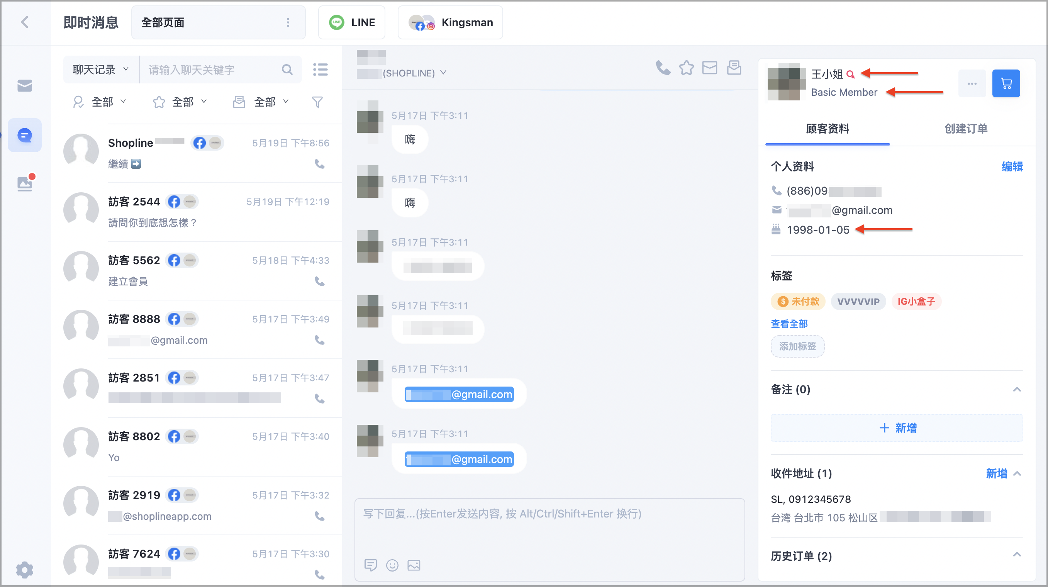Collapse the 历史订单 (2) section

coord(1017,555)
